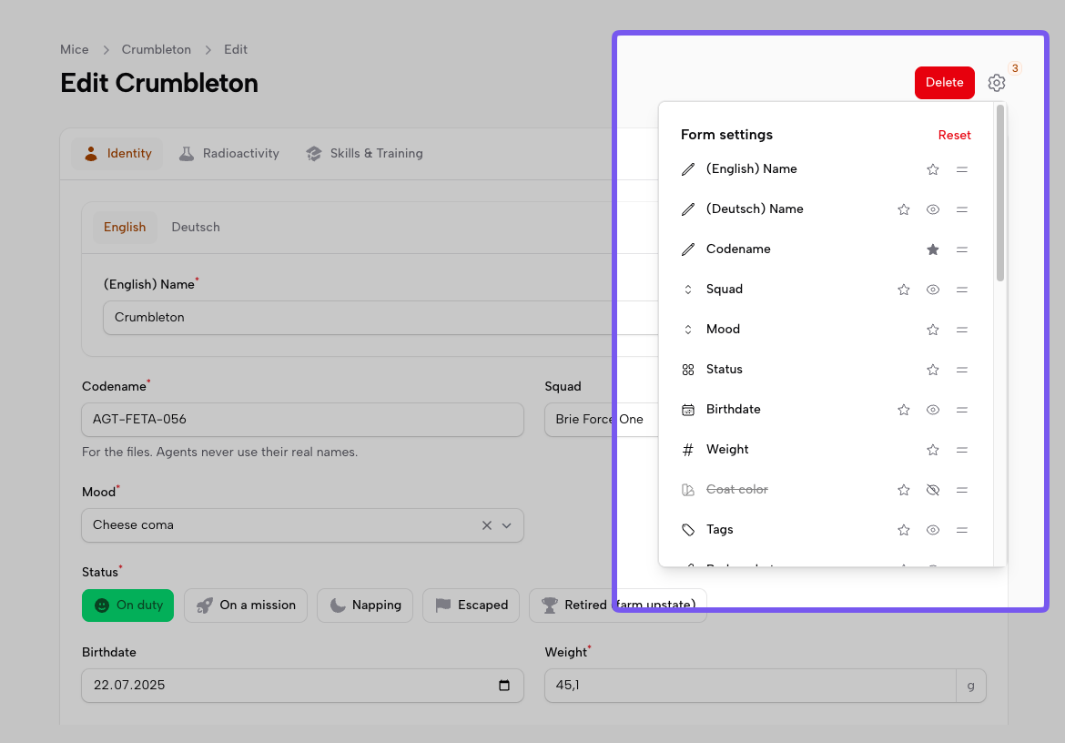Grab reorder handle for Birthdate
This screenshot has width=1065, height=743.
(x=962, y=411)
